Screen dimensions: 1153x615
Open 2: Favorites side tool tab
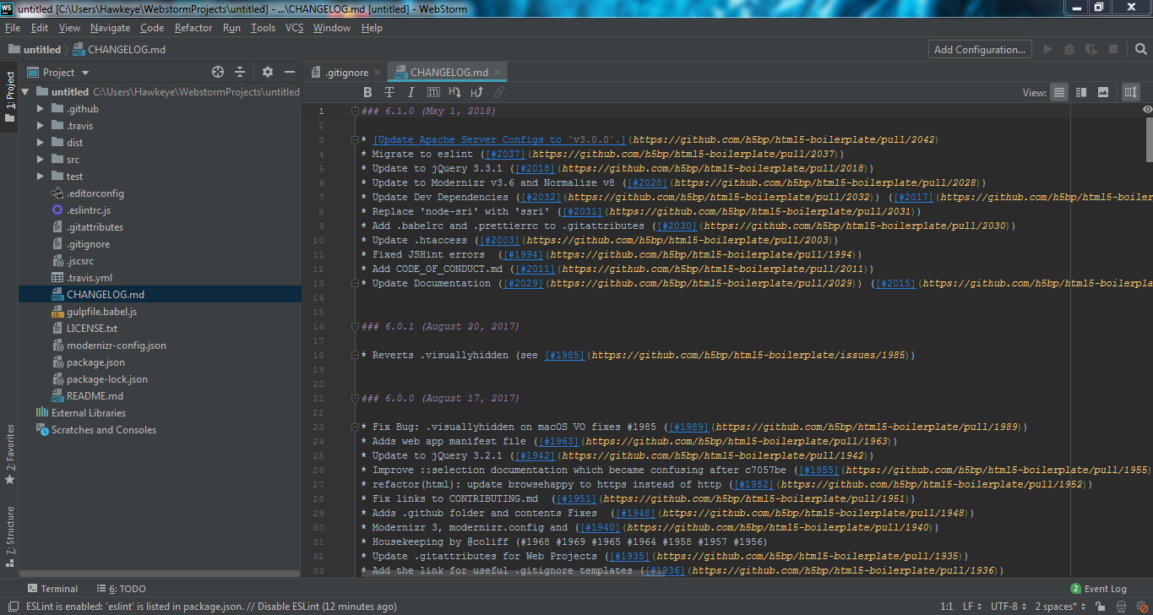pyautogui.click(x=9, y=454)
